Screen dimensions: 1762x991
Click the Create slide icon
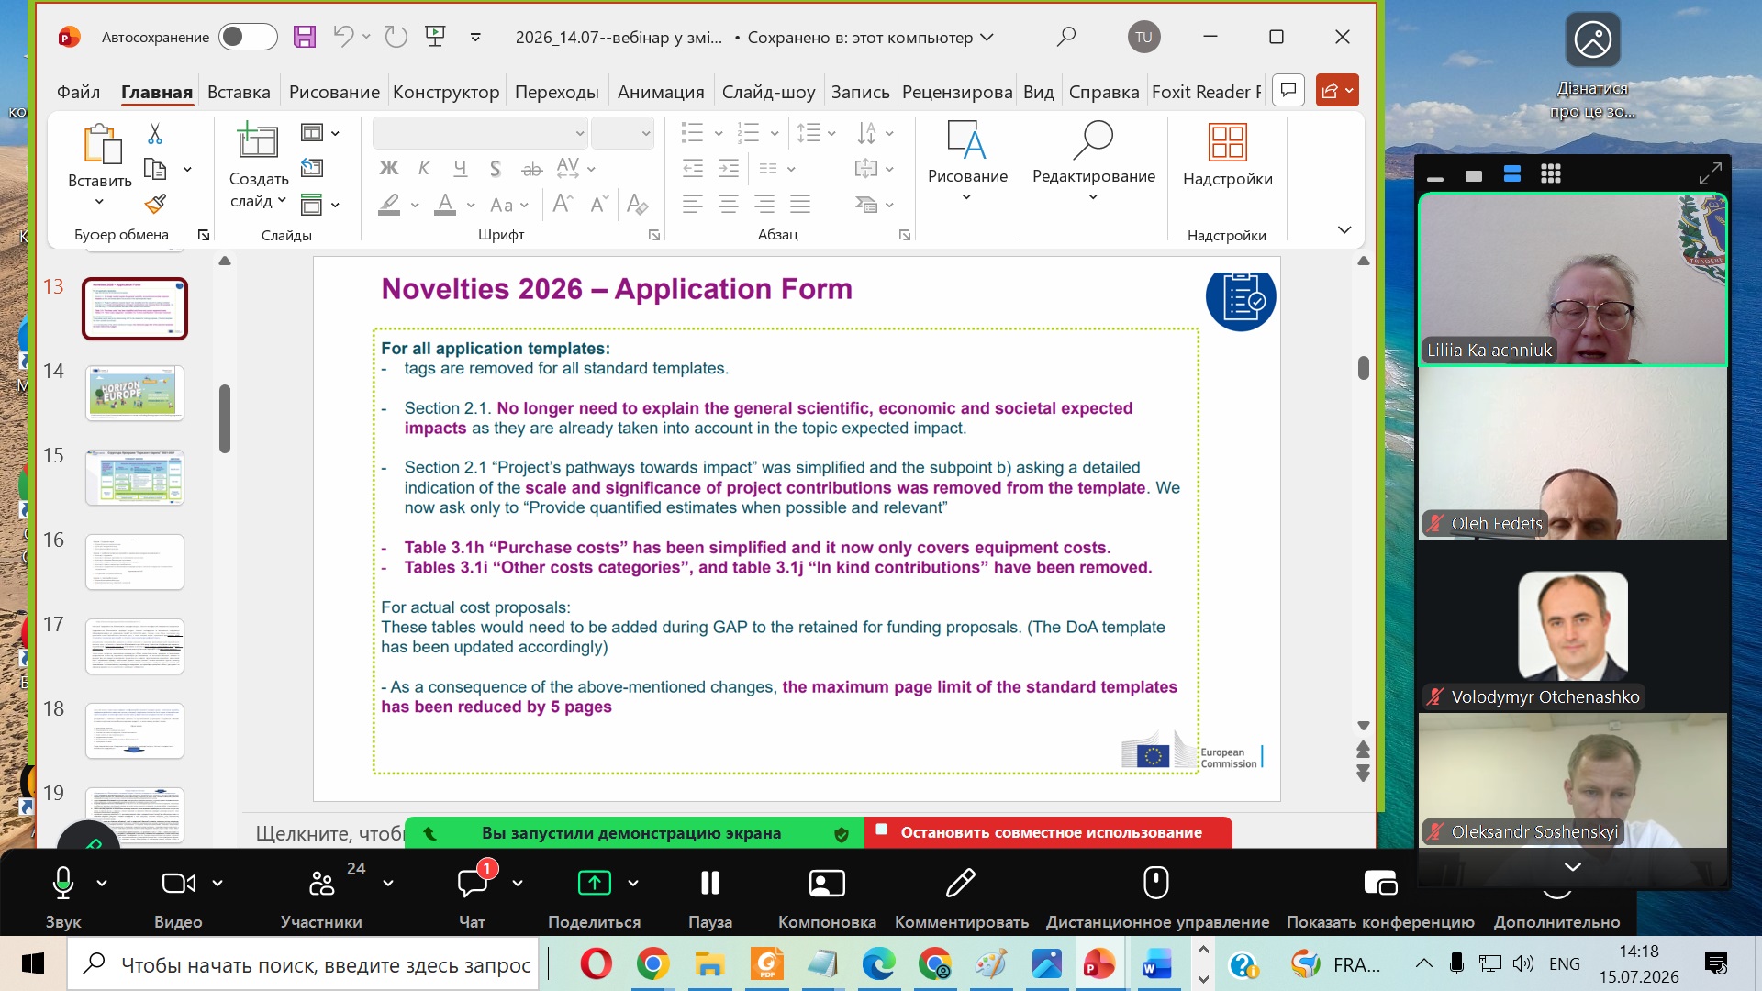[x=258, y=140]
